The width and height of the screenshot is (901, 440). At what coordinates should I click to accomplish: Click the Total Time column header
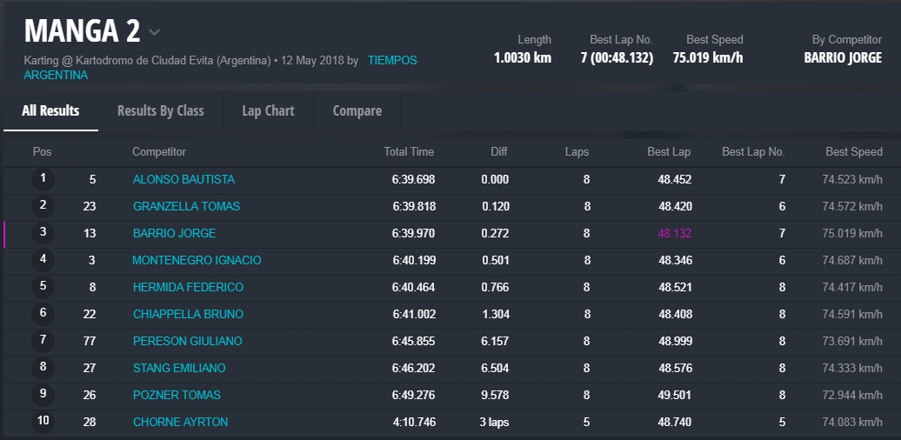[409, 152]
